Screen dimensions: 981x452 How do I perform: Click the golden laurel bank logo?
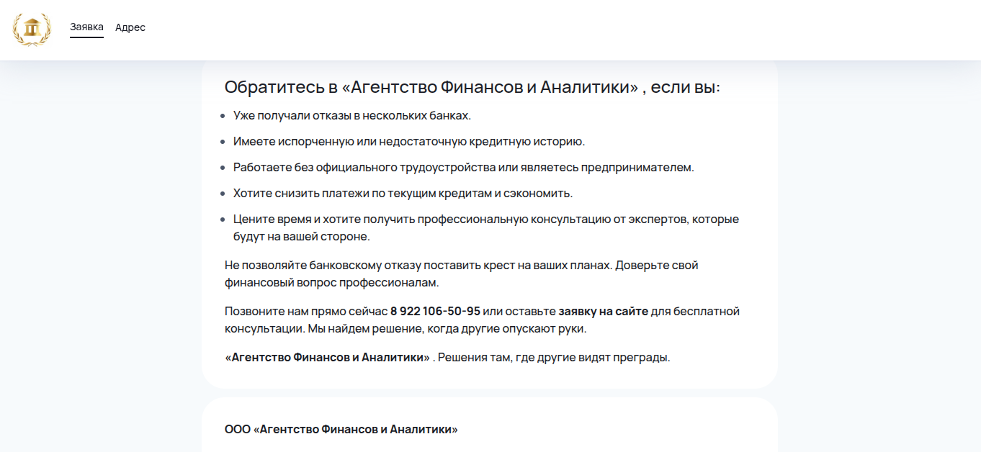point(32,30)
